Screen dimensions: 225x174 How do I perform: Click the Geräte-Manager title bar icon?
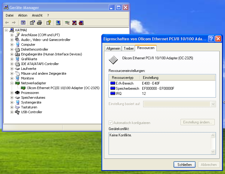point(6,7)
